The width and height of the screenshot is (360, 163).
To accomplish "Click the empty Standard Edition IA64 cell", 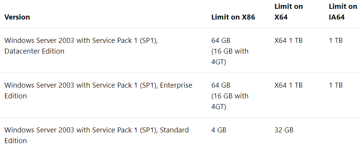I will (x=342, y=135).
